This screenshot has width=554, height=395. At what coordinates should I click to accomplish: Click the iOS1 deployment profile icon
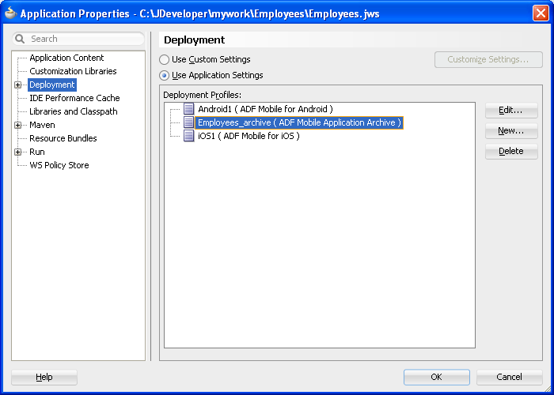tap(188, 136)
